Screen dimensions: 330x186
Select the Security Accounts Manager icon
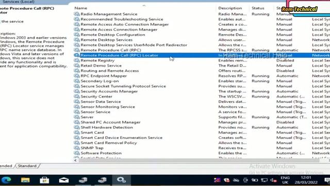pyautogui.click(x=77, y=91)
